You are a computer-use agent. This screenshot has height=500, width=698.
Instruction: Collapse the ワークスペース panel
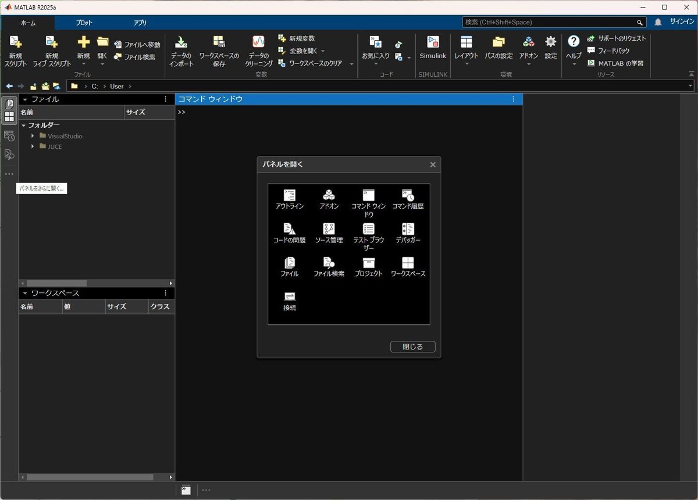click(25, 293)
